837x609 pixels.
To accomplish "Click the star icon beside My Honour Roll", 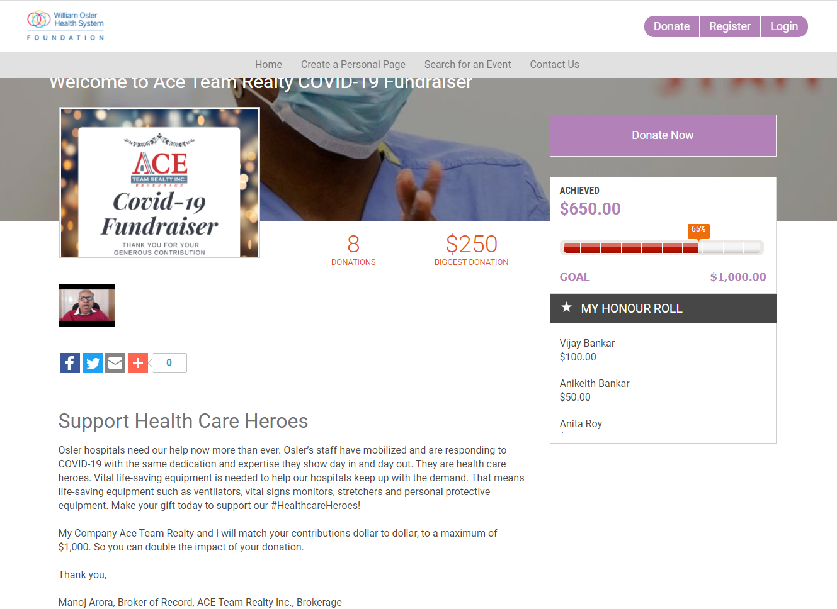I will (x=566, y=308).
